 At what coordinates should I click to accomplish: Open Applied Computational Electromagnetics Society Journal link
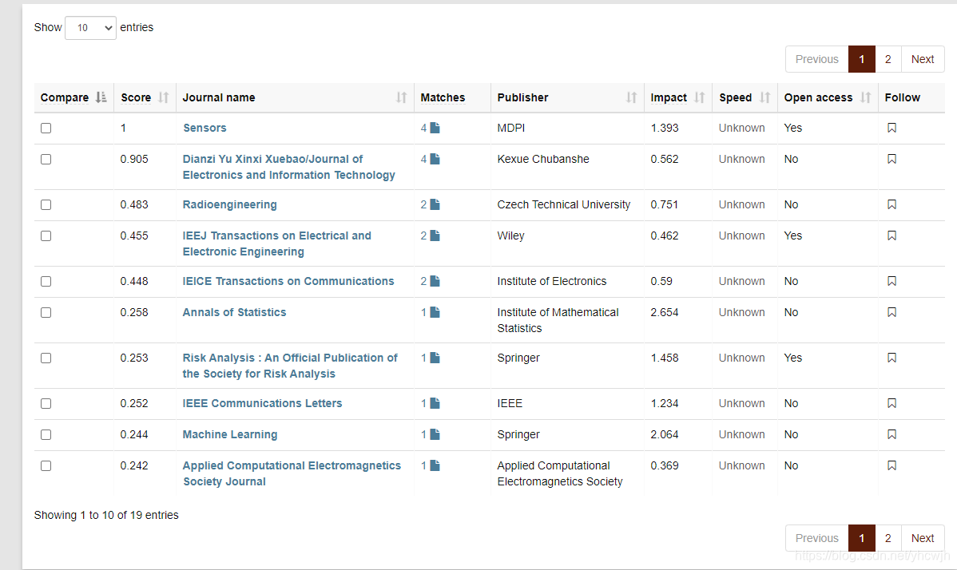pos(292,473)
